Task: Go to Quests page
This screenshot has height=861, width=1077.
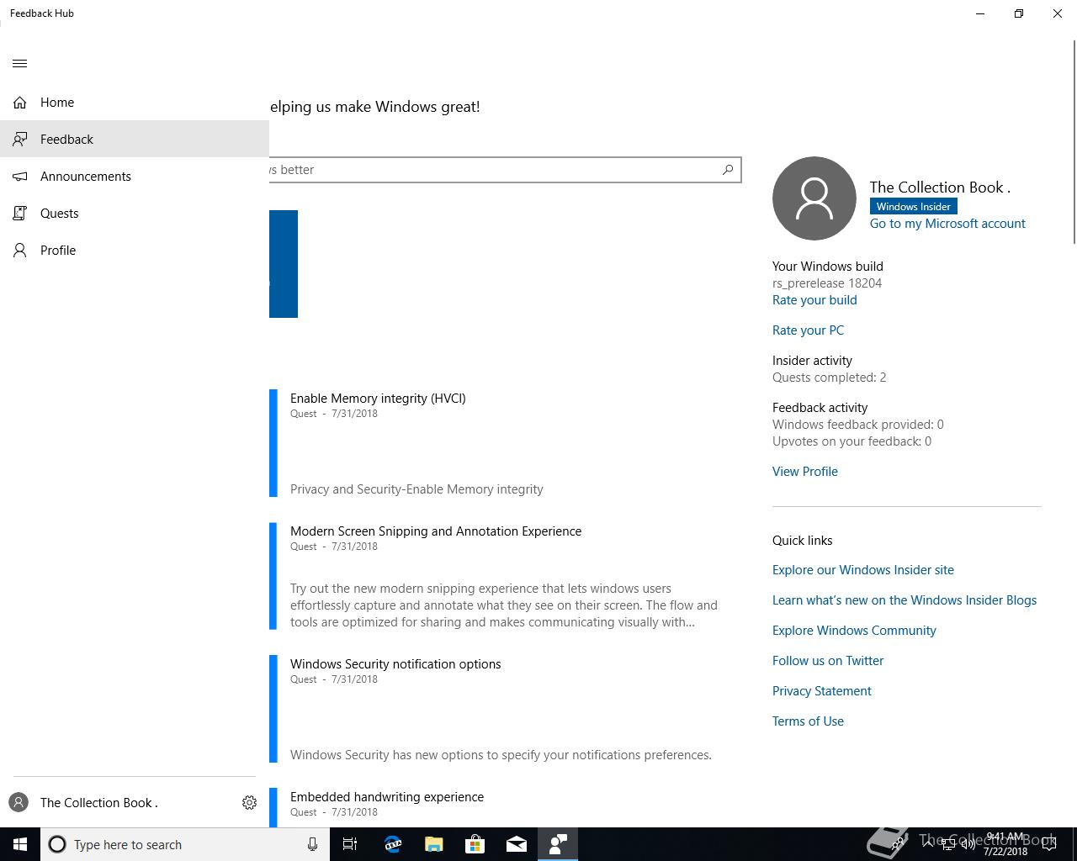Action: pyautogui.click(x=135, y=213)
